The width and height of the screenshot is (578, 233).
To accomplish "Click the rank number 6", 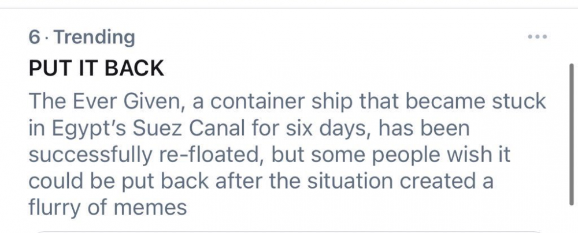I will click(34, 37).
